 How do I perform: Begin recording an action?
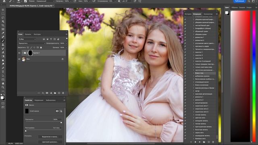[x=195, y=142]
